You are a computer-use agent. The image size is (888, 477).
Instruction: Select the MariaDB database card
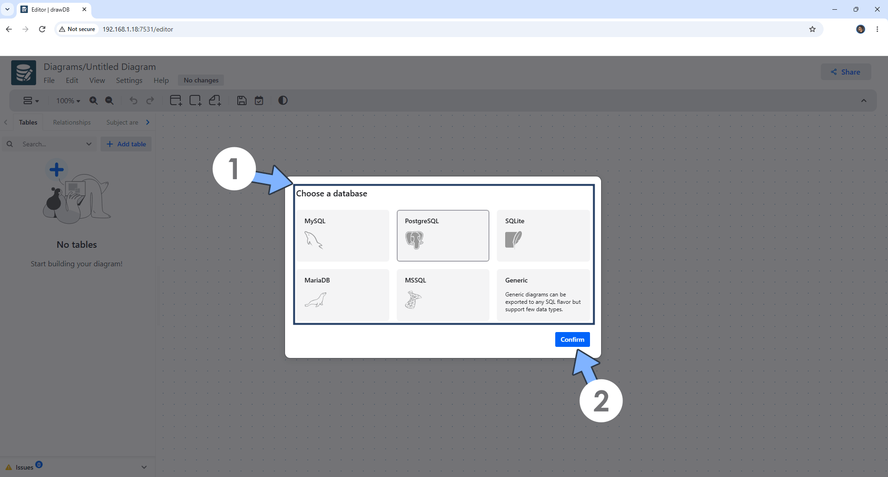click(x=343, y=295)
